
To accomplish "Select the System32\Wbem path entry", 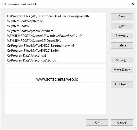I will (x=56, y=31).
